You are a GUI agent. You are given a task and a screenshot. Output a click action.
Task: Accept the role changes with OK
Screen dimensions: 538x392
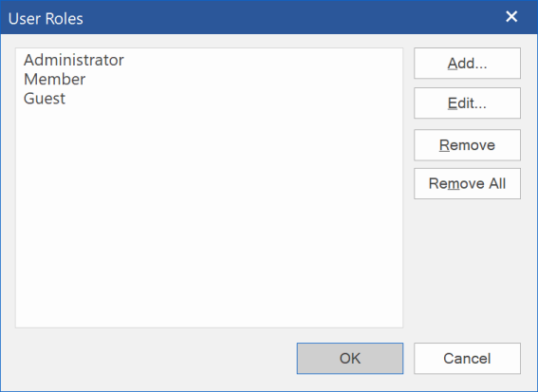(x=350, y=359)
